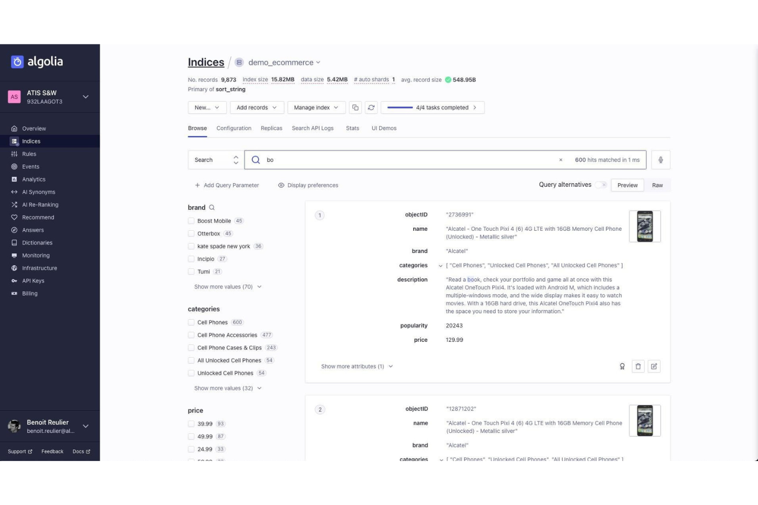Open the Benoit Reulier account menu
This screenshot has height=505, width=758.
point(86,426)
